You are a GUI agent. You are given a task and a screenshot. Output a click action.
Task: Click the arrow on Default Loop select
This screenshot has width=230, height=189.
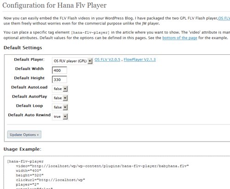pos(65,107)
